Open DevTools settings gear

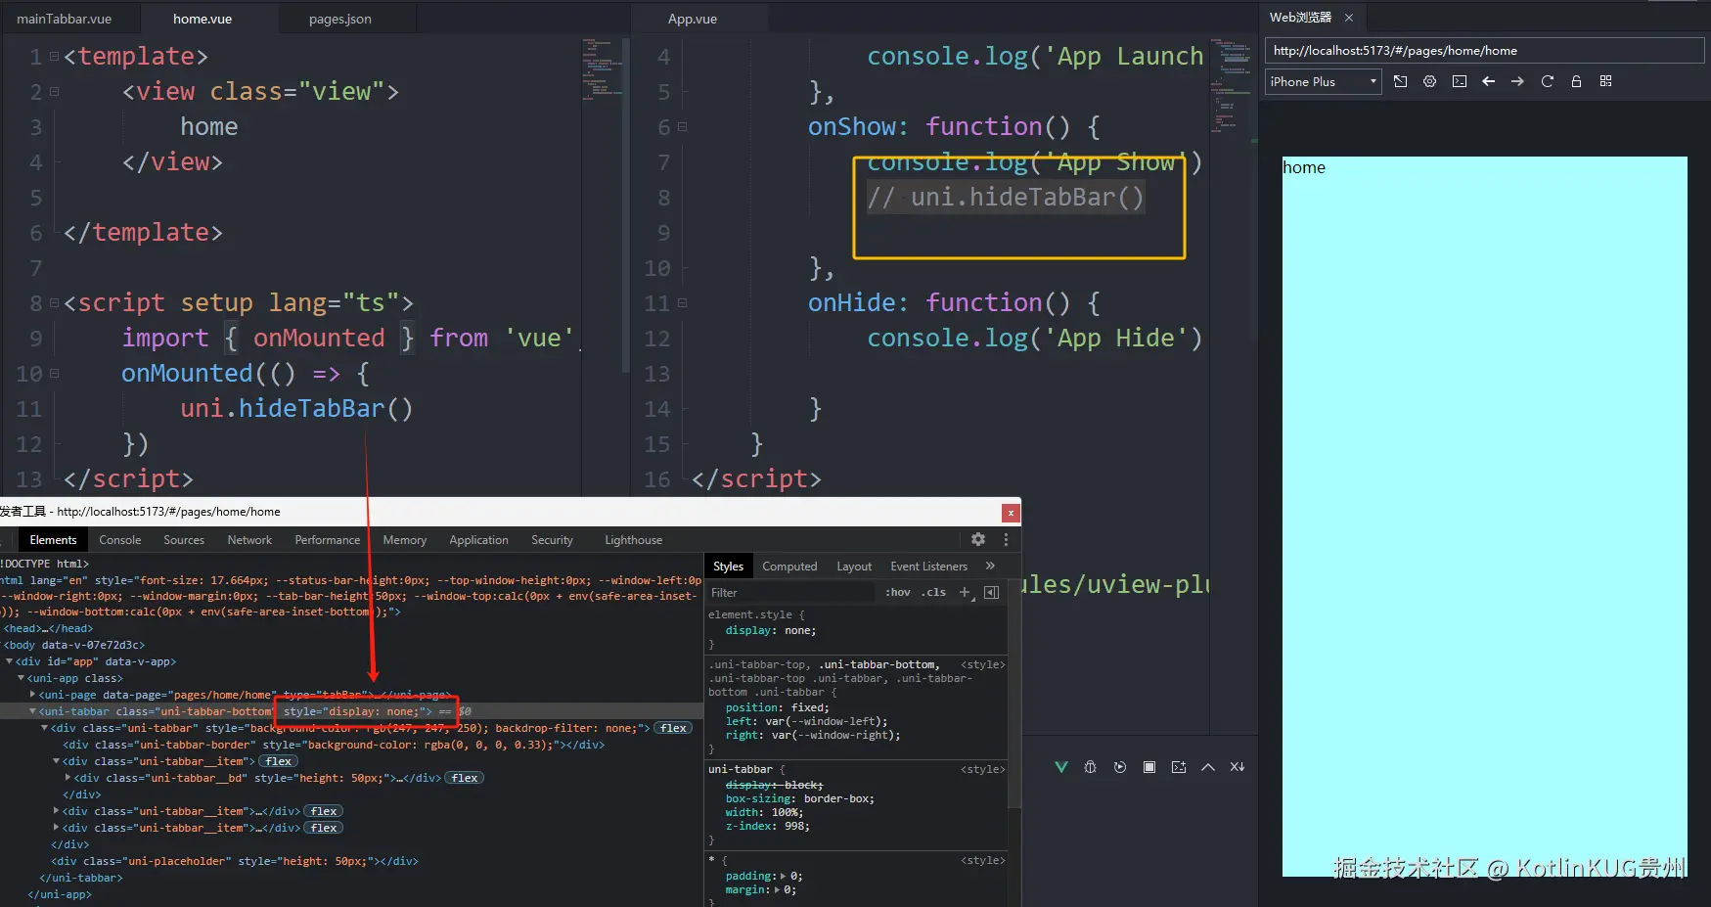(978, 539)
